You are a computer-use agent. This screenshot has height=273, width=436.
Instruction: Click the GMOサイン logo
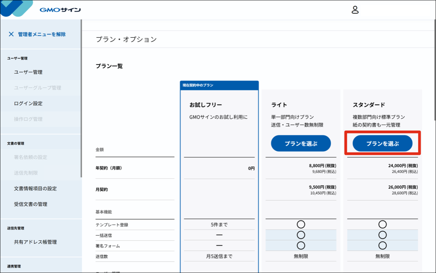[x=60, y=10]
